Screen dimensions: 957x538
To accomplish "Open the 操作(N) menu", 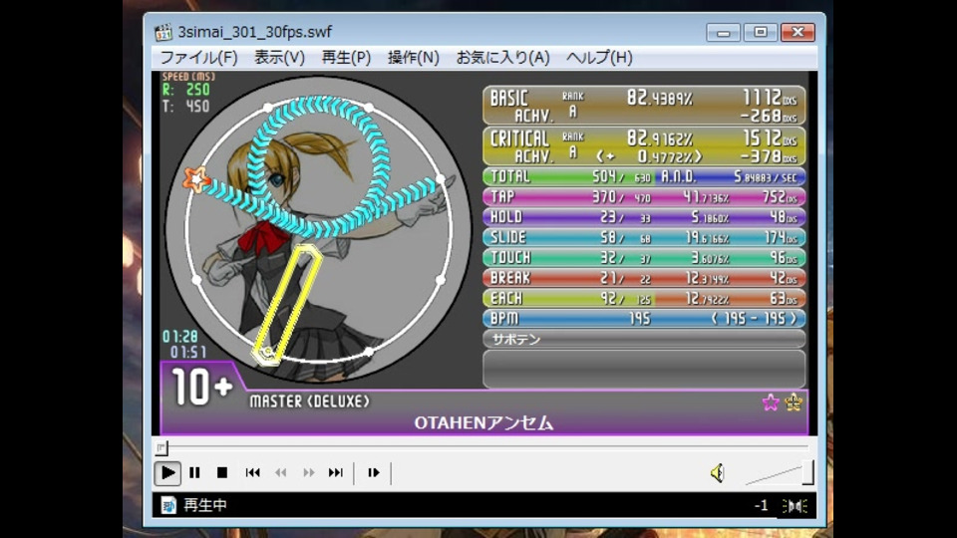I will point(413,58).
